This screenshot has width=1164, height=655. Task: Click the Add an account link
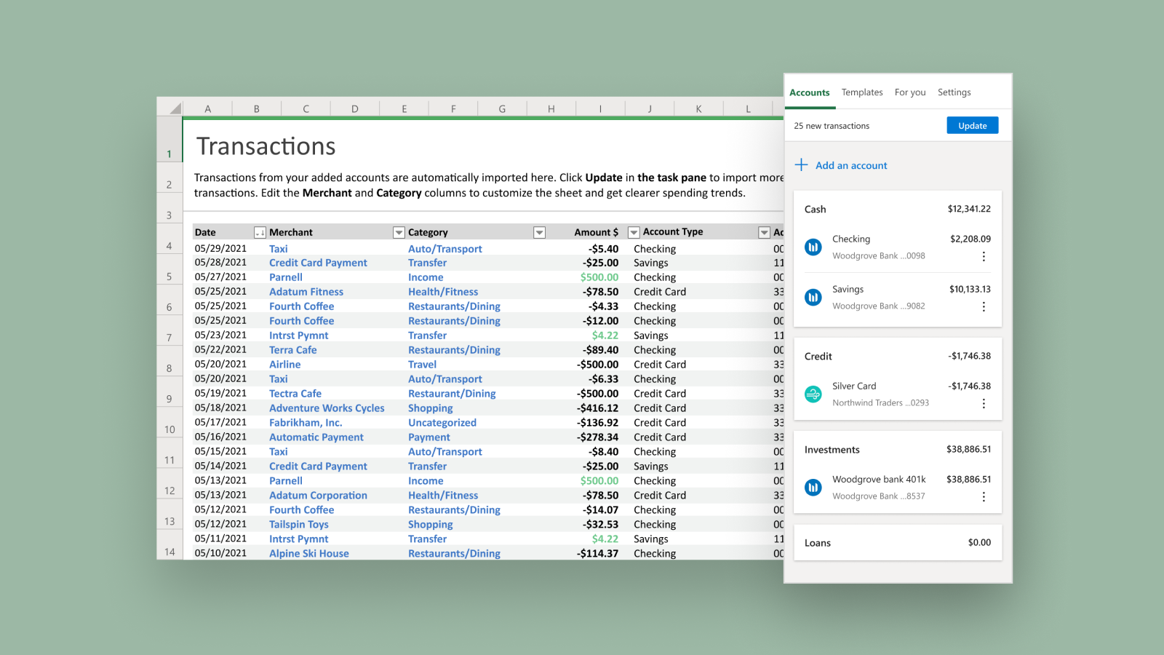851,166
